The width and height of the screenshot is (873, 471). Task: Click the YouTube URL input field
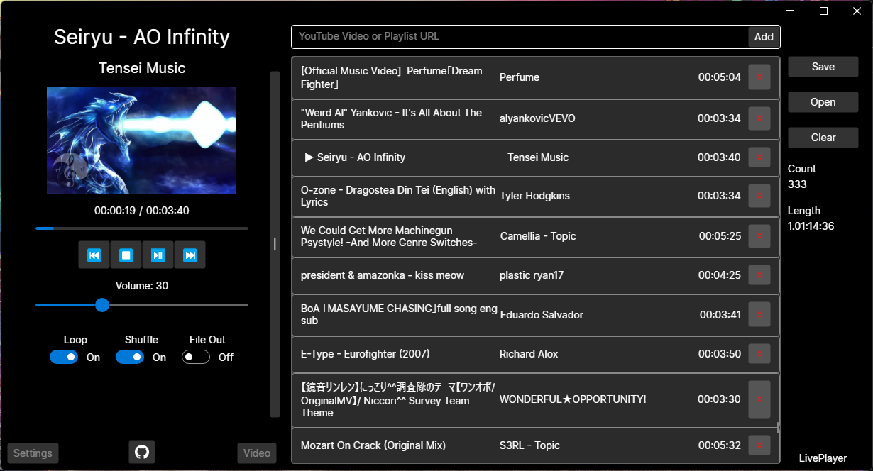520,37
